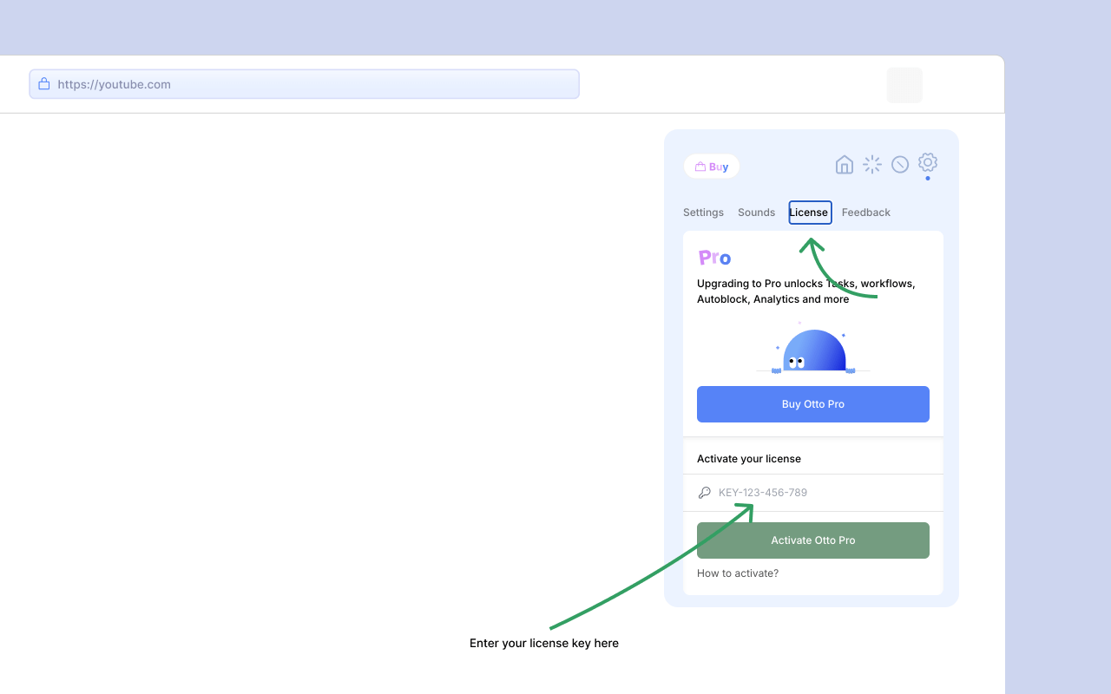Switch to the Sounds tab
This screenshot has width=1111, height=694.
(x=756, y=213)
